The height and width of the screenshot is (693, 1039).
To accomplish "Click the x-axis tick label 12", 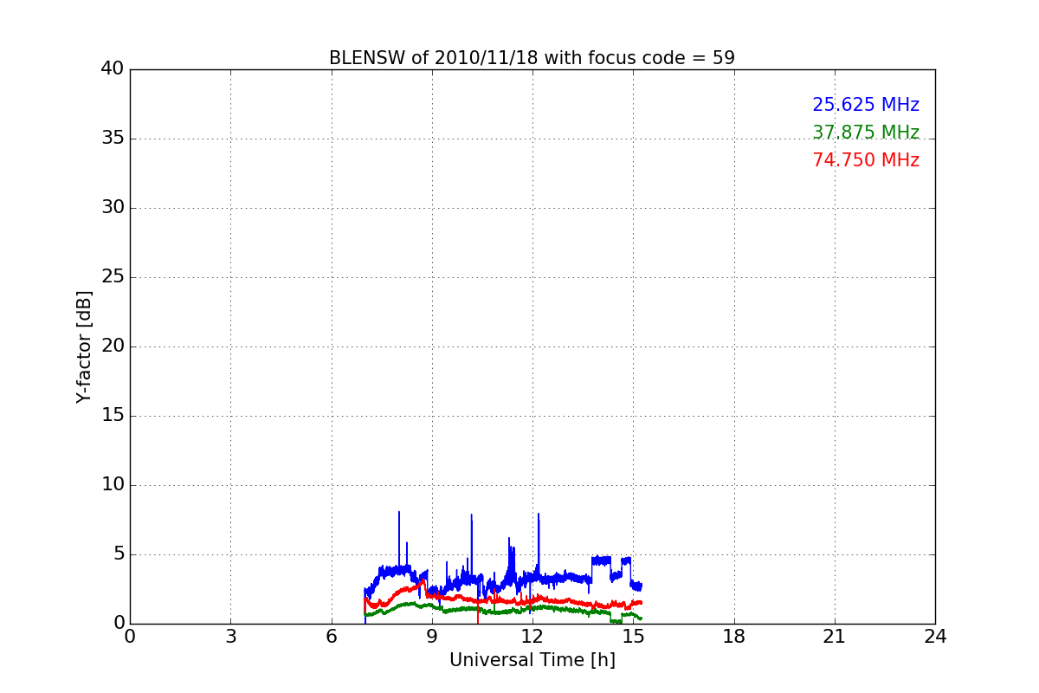I will pyautogui.click(x=532, y=637).
